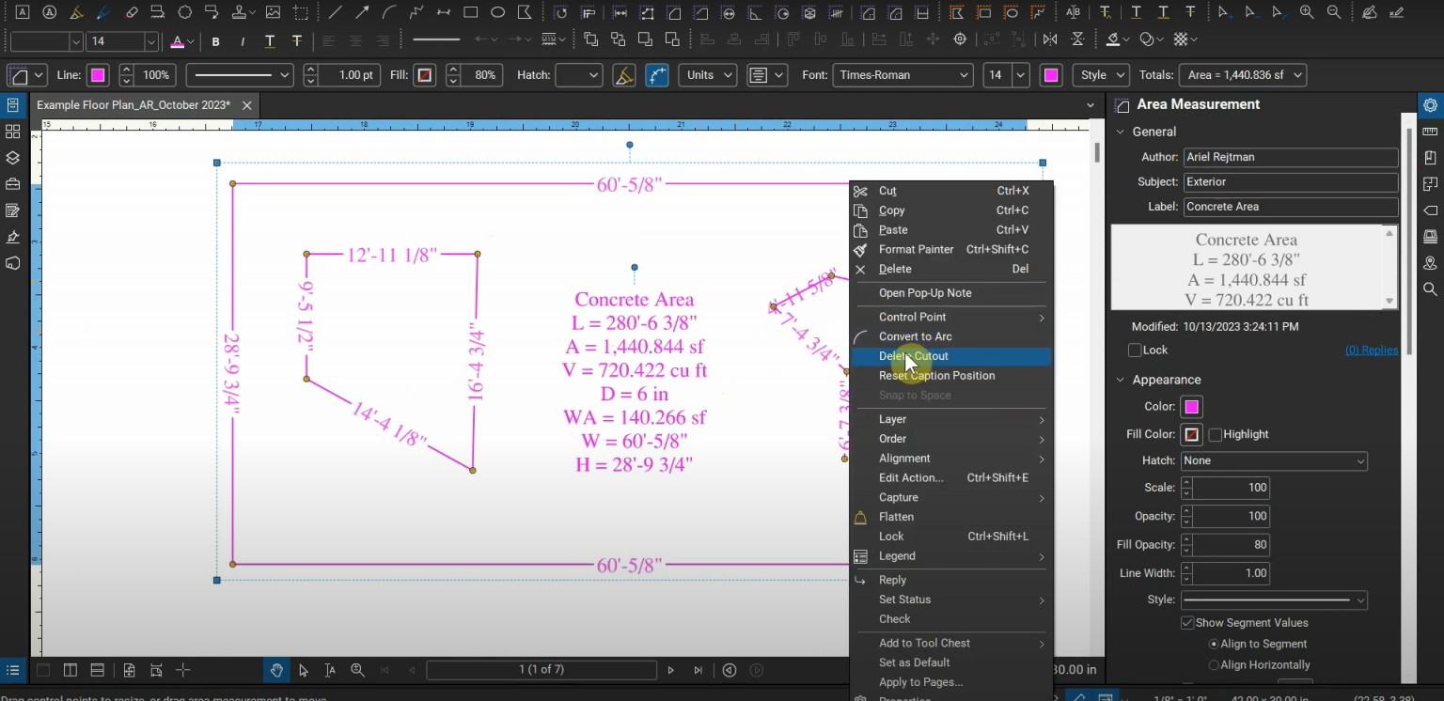Select the Align Horizontally radio button
1444x701 pixels.
point(1214,664)
